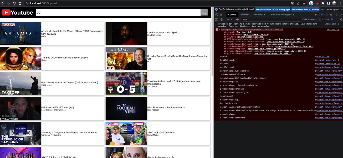Open the Default levels dropdown
Screen dimensions: 343x158
coord(310,19)
